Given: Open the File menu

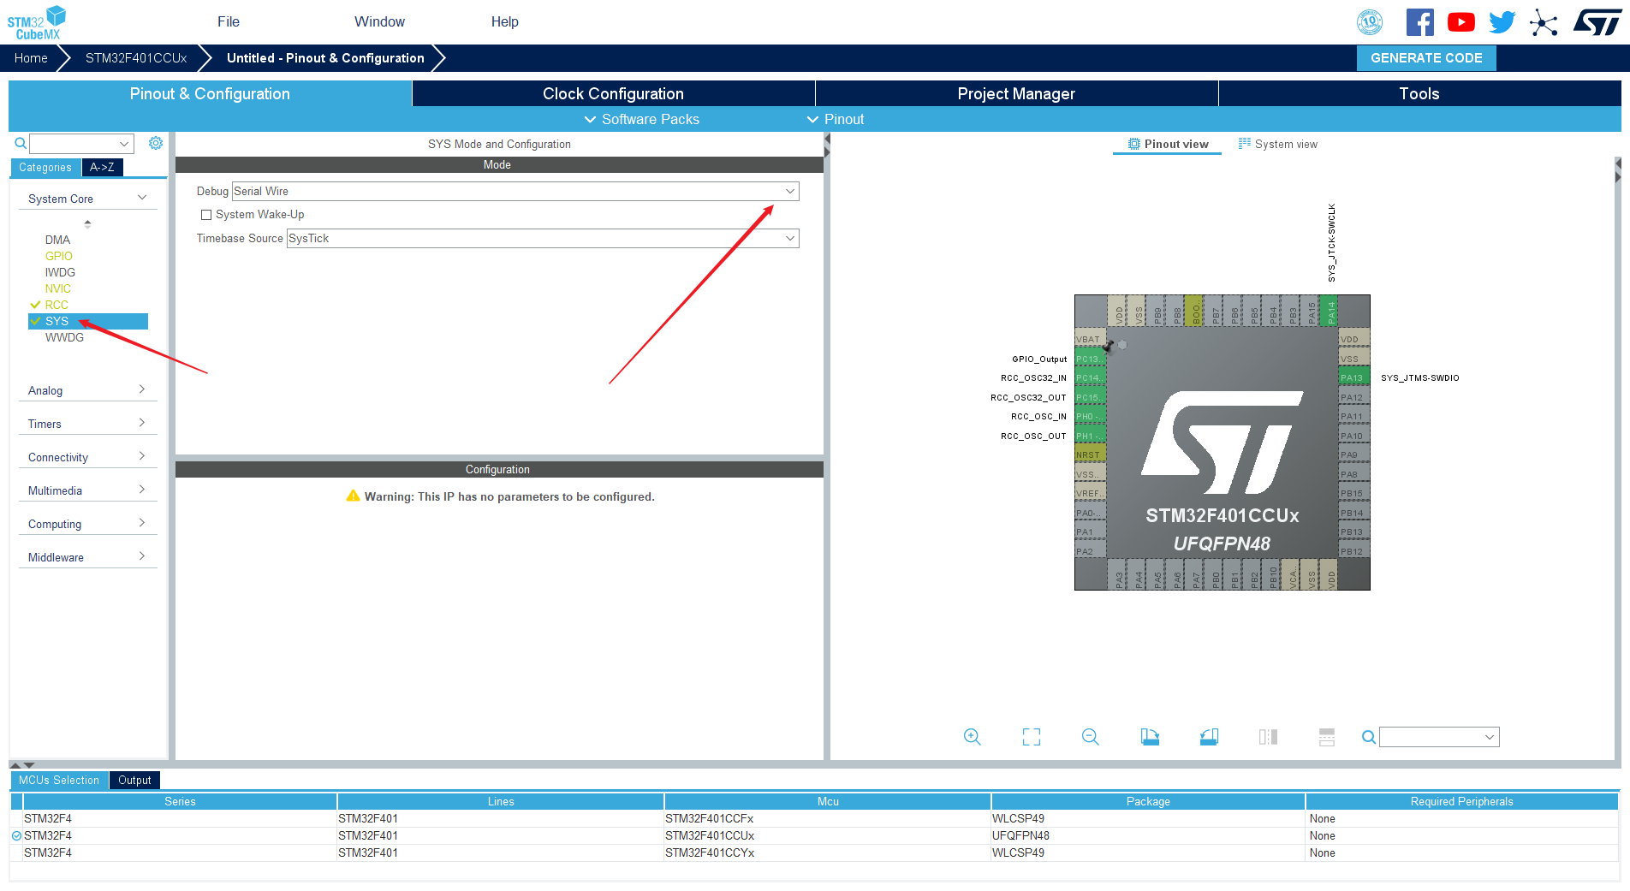Looking at the screenshot, I should click(229, 21).
